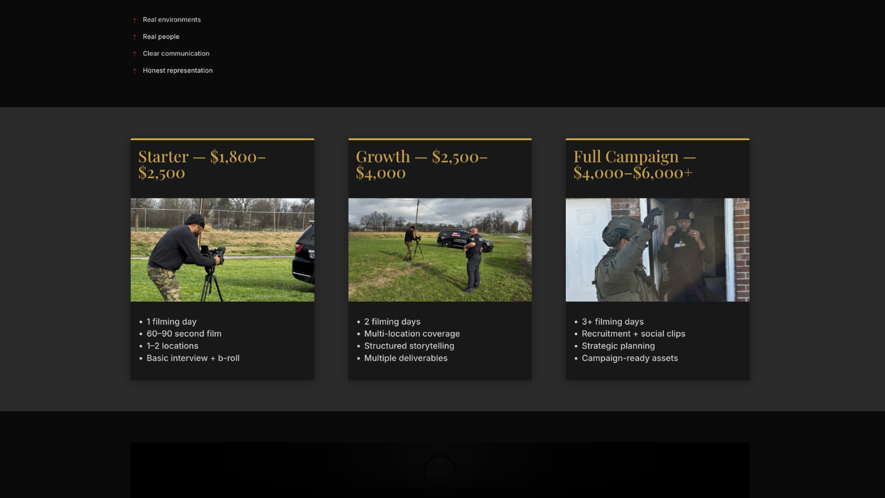Click the Full Campaign — $4,000–$6,000+ heading
This screenshot has width=885, height=498.
tap(634, 164)
